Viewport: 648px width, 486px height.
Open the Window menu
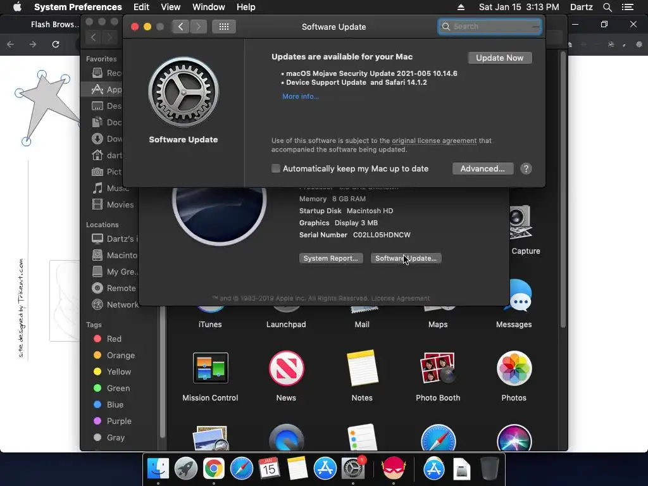coord(208,7)
